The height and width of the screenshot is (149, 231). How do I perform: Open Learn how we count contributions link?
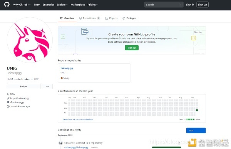[x=78, y=119]
